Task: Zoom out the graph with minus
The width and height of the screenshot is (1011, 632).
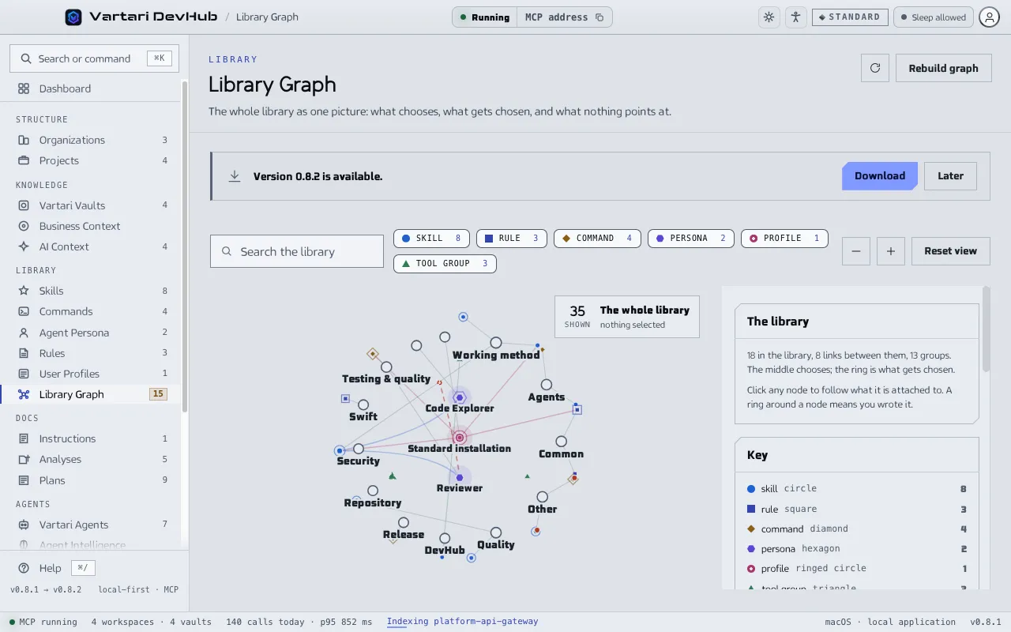Action: point(856,251)
